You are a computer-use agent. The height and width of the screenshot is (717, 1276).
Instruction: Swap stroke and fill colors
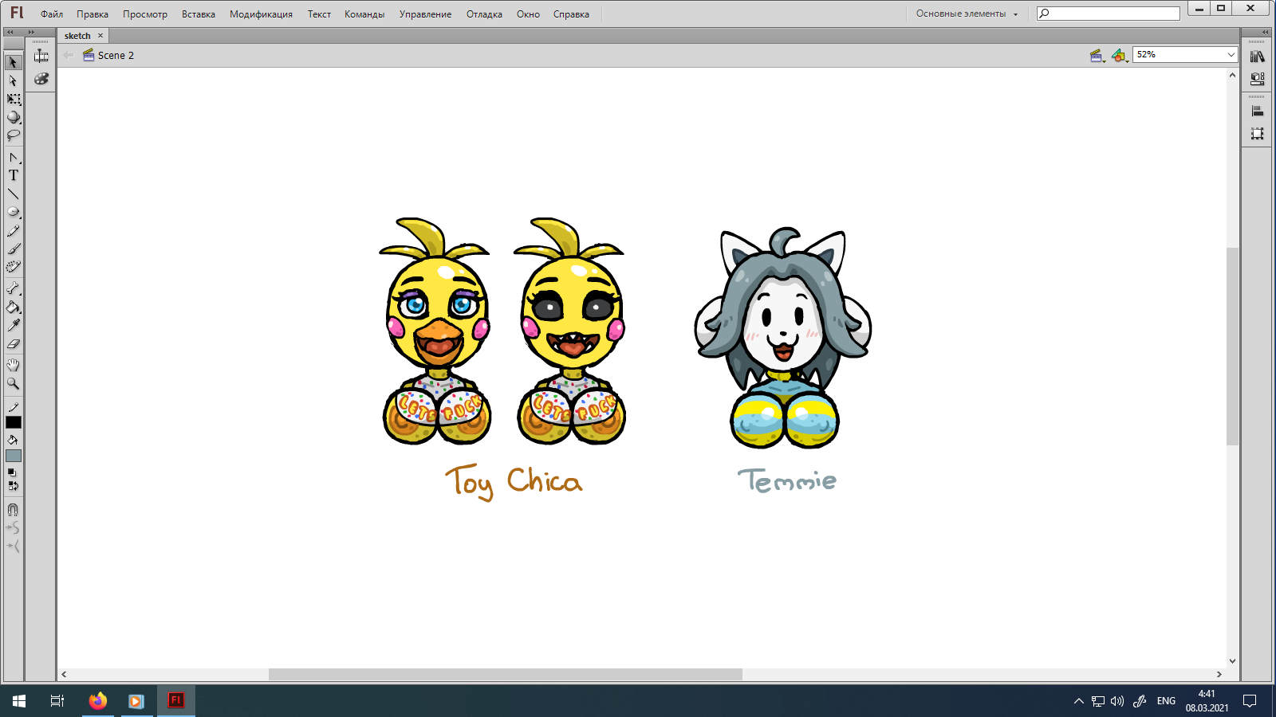click(14, 485)
